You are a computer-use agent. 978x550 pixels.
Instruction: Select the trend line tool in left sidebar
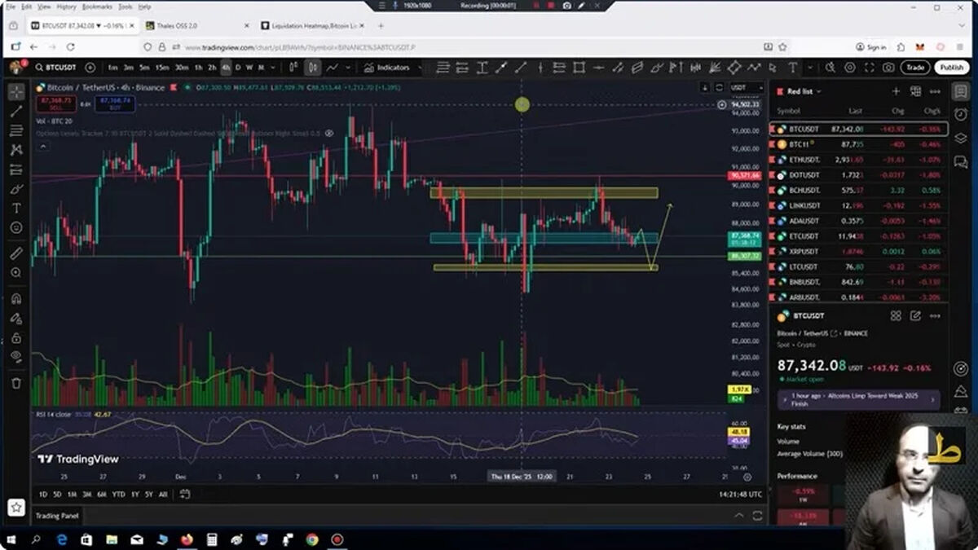pyautogui.click(x=16, y=112)
